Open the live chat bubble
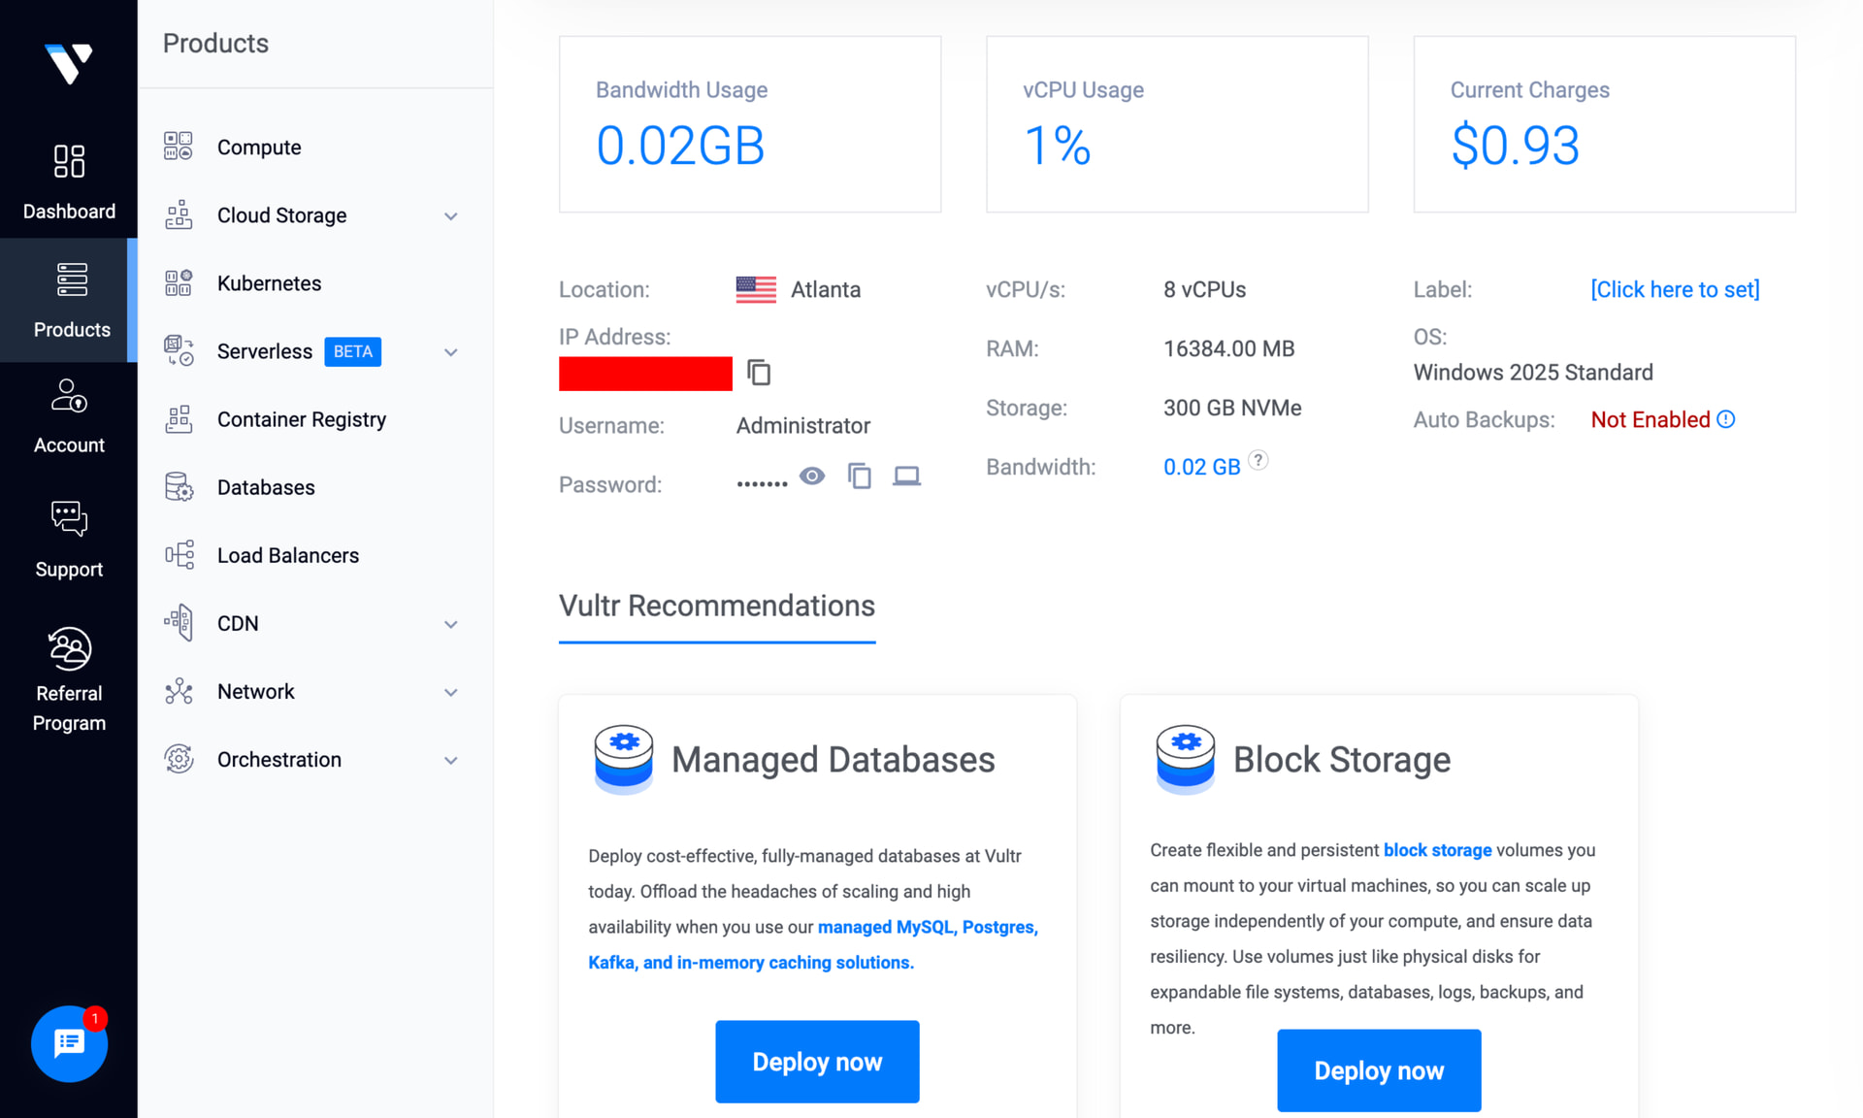Screen dimensions: 1863x1118 pyautogui.click(x=69, y=1043)
